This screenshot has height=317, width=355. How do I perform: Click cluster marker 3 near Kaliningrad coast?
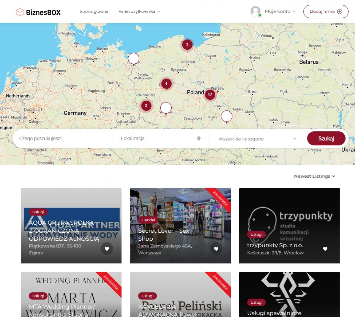pyautogui.click(x=187, y=45)
